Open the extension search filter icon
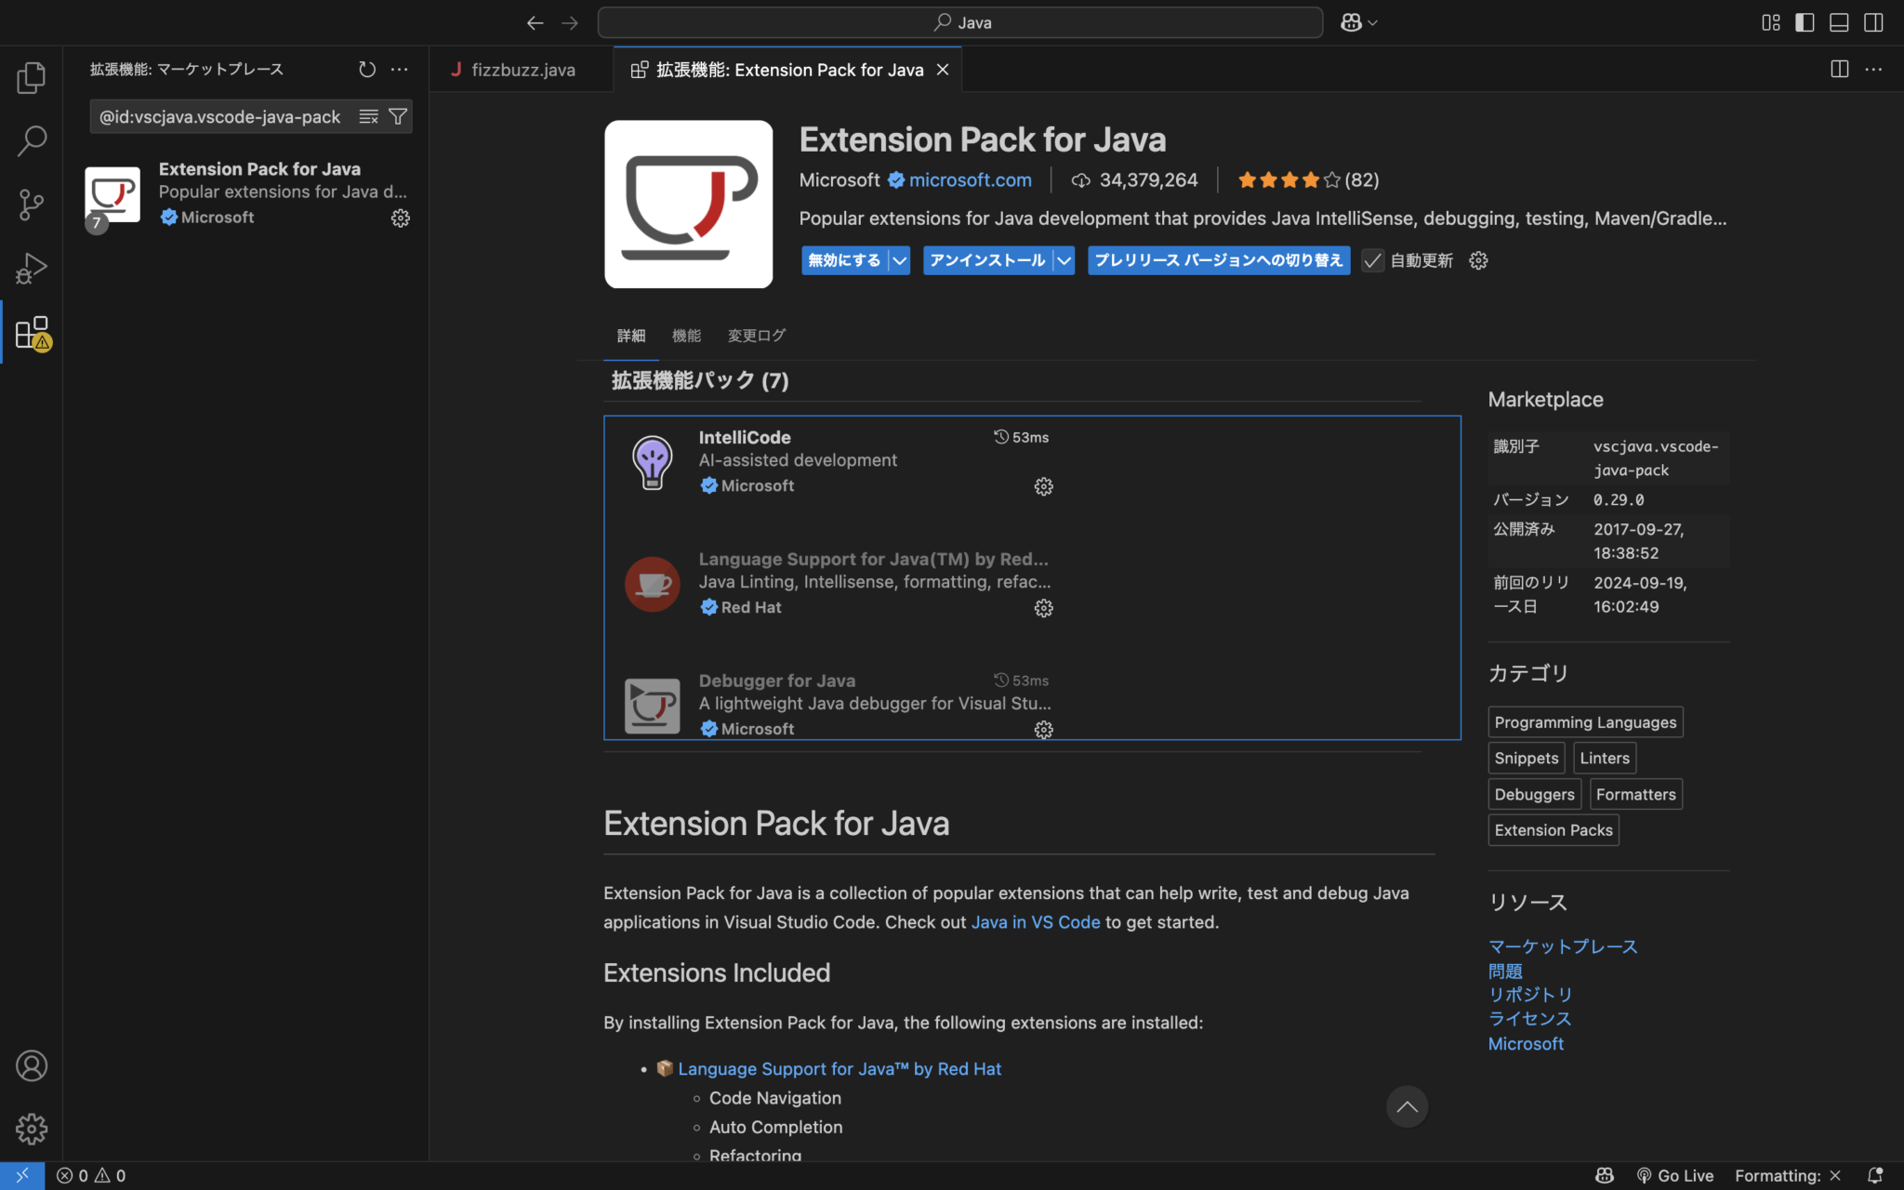 (x=398, y=116)
